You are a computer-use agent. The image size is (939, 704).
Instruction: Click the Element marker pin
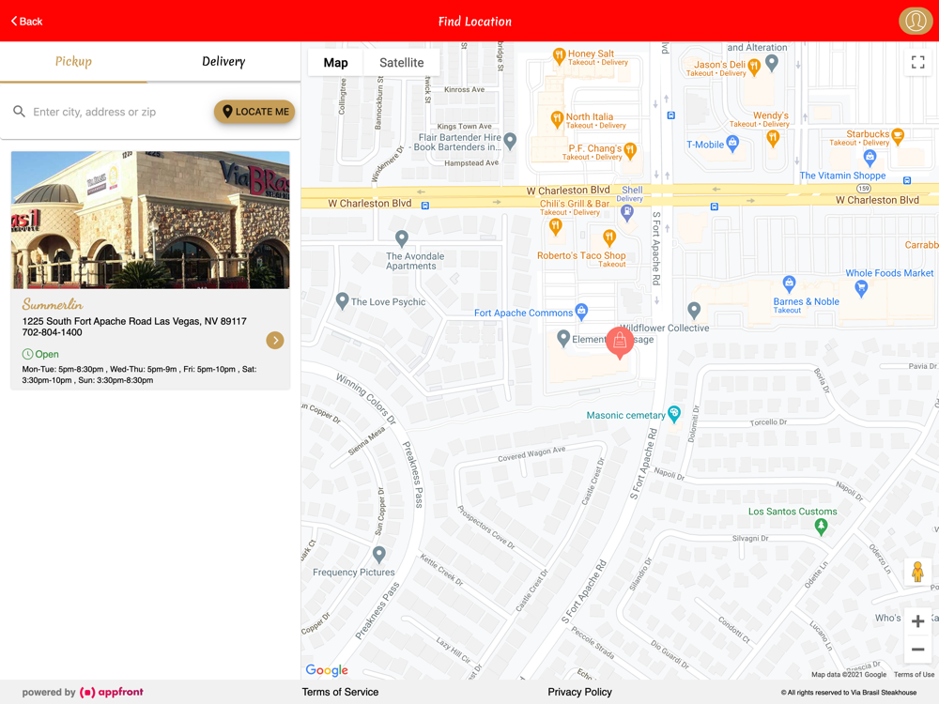pyautogui.click(x=562, y=338)
